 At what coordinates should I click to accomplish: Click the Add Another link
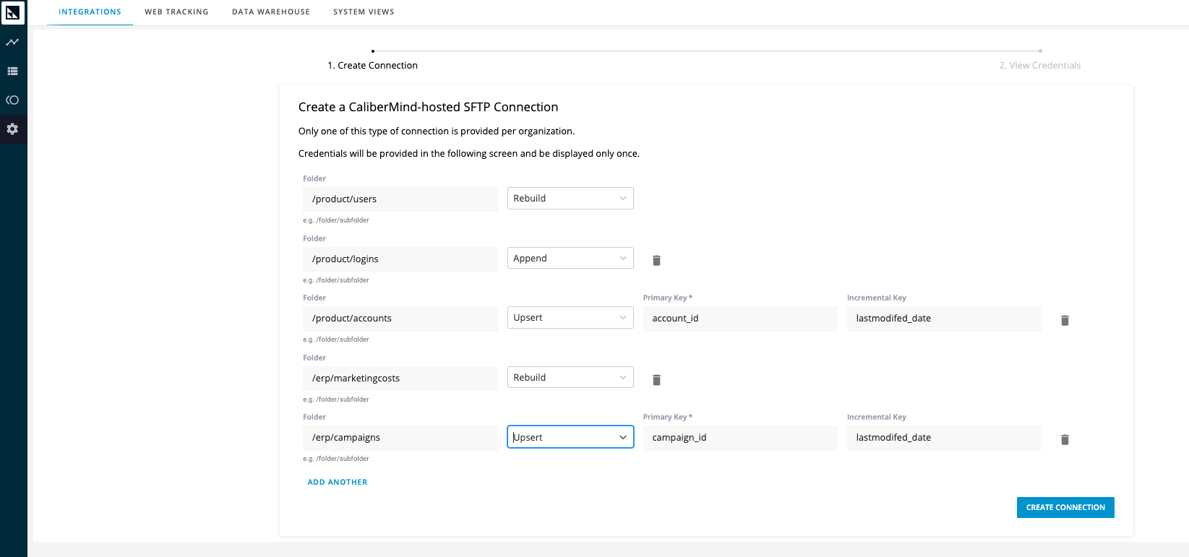[x=338, y=482]
